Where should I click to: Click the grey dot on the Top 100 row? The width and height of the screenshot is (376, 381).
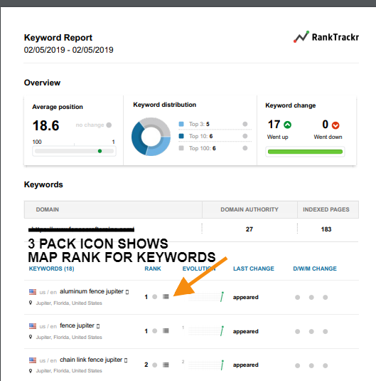[245, 148]
